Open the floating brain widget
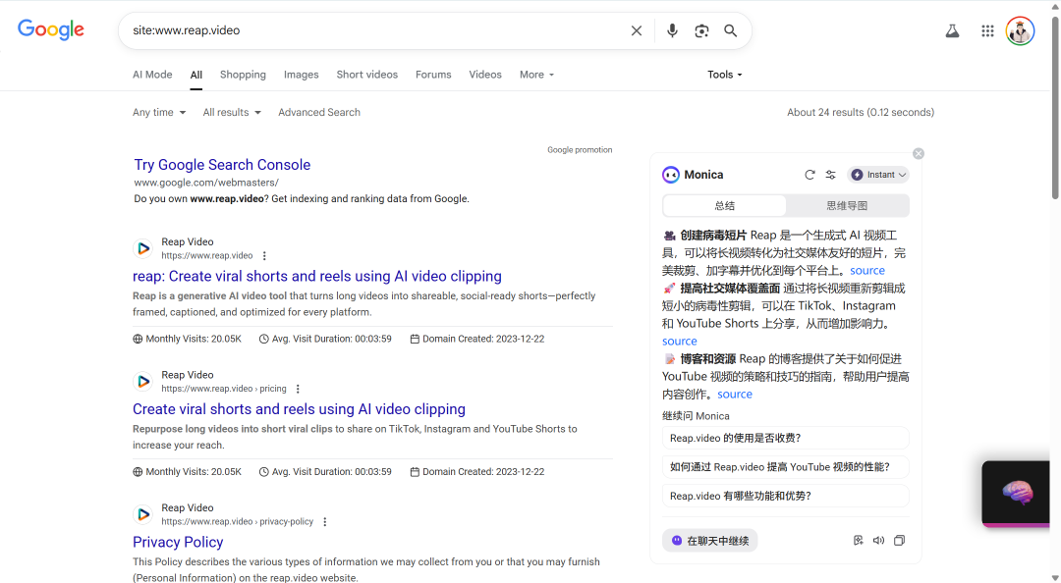This screenshot has width=1061, height=583. tap(1017, 494)
